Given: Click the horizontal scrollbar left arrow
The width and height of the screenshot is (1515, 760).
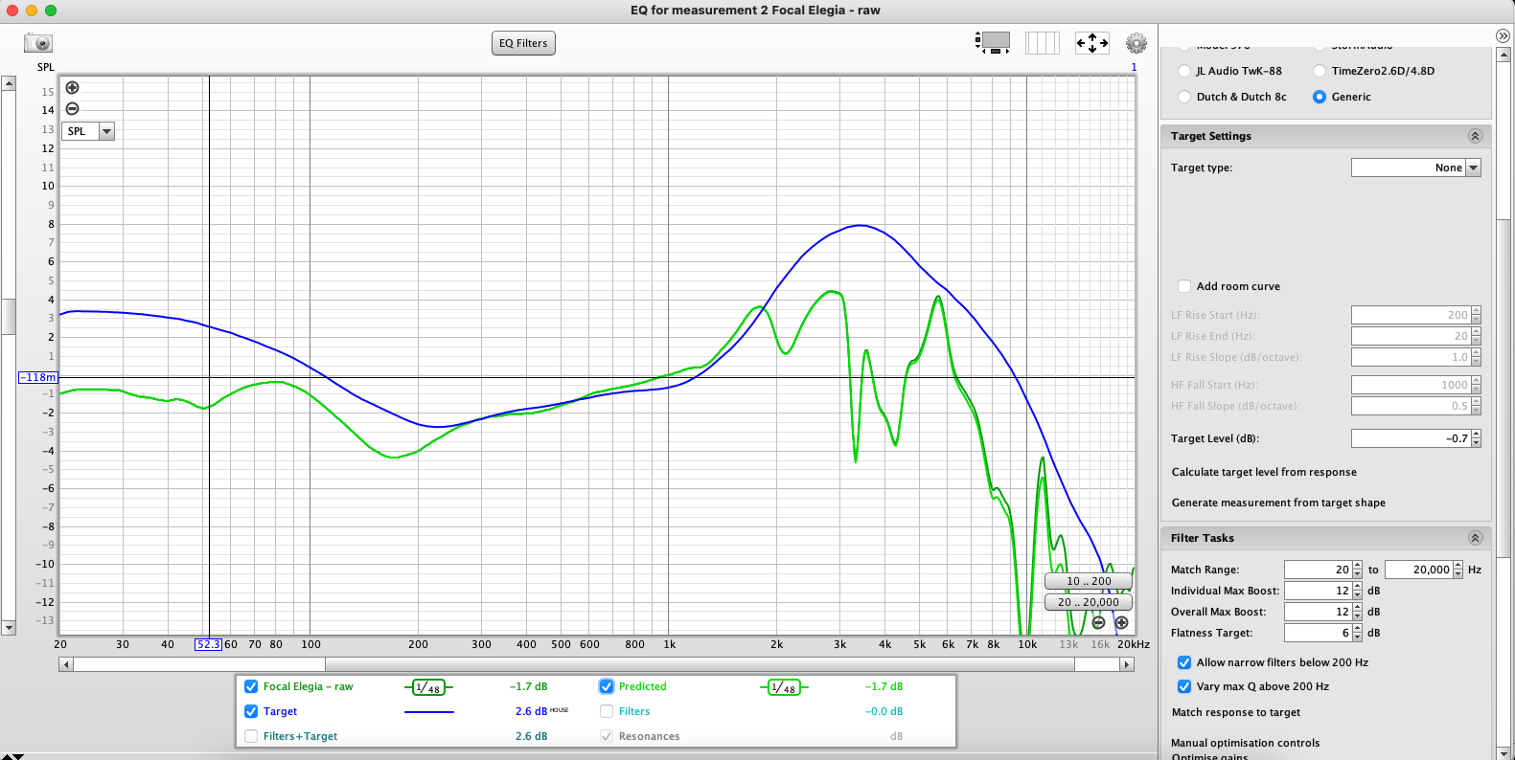Looking at the screenshot, I should (x=65, y=664).
